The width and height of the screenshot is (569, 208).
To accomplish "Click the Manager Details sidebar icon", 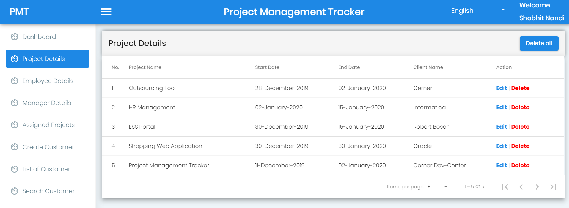I will (x=14, y=103).
